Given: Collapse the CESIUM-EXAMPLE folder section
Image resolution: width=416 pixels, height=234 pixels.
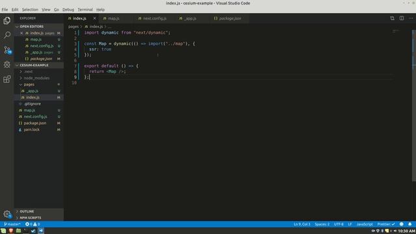Looking at the screenshot, I should coord(39,65).
